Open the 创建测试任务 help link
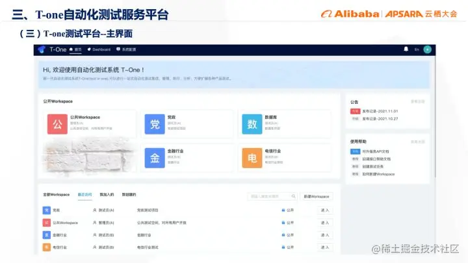 [373, 166]
